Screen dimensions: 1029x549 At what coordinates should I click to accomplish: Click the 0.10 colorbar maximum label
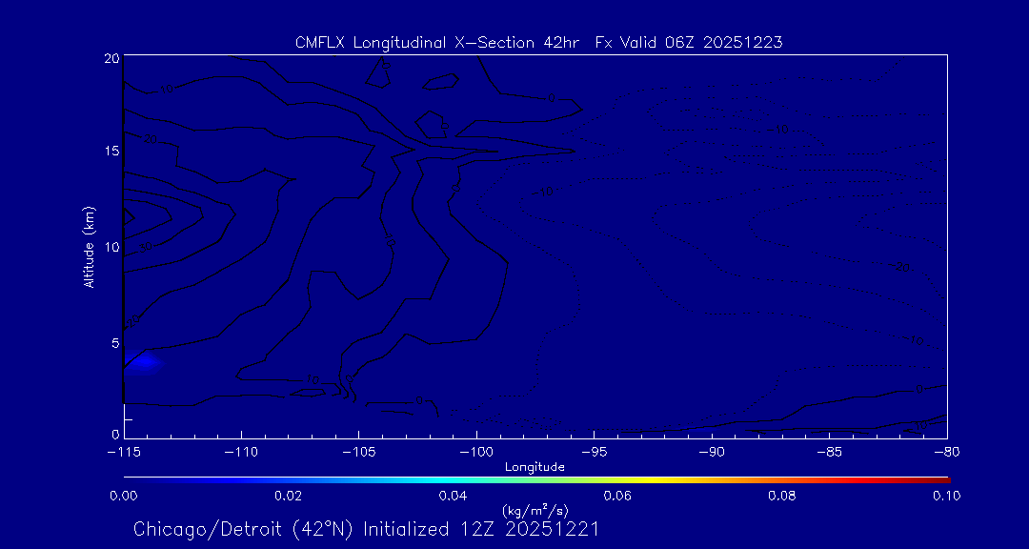[x=946, y=496]
